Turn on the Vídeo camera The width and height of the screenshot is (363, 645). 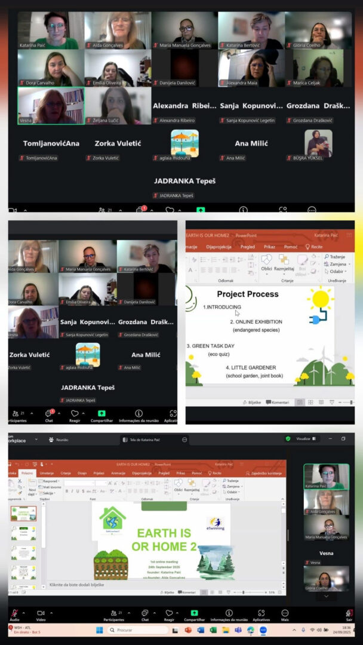pos(41,613)
